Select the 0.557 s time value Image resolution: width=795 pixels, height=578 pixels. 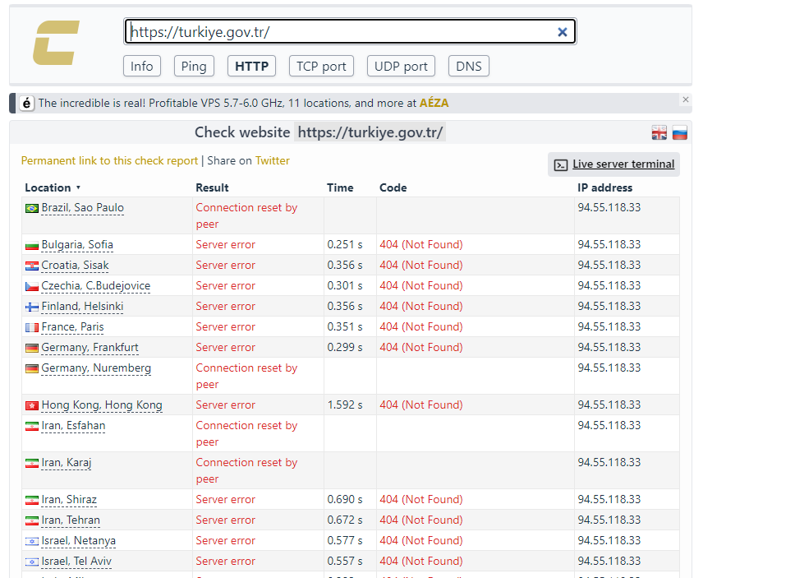[345, 562]
